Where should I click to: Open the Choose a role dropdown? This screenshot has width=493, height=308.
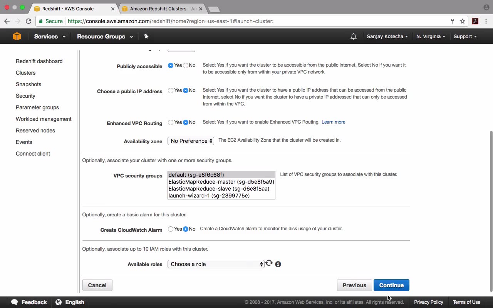coord(216,264)
